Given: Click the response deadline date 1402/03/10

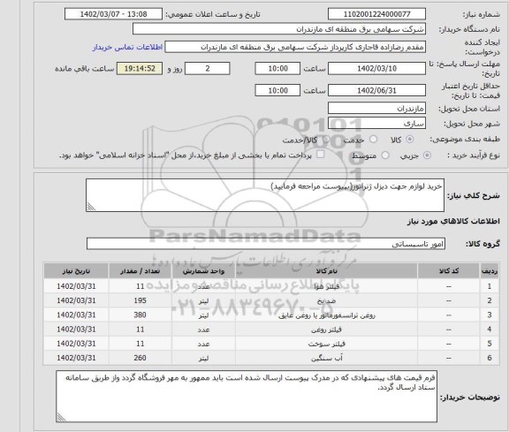Looking at the screenshot, I should pos(376,69).
